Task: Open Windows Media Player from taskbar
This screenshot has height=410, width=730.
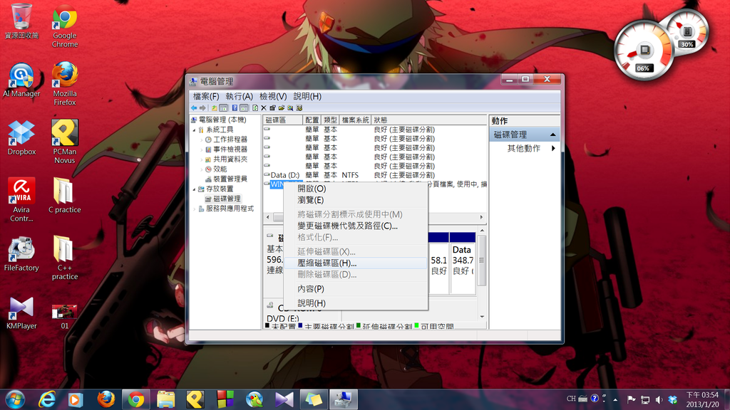Action: click(x=76, y=399)
